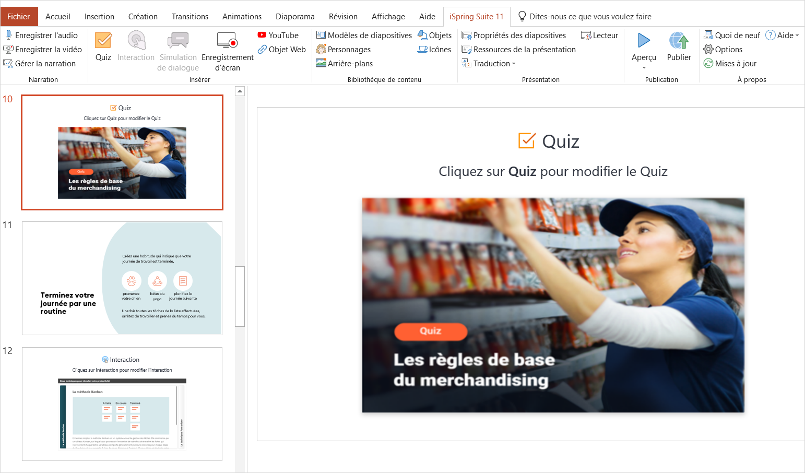Switch to the Animations tab
Screen dimensions: 805x473
tap(242, 16)
